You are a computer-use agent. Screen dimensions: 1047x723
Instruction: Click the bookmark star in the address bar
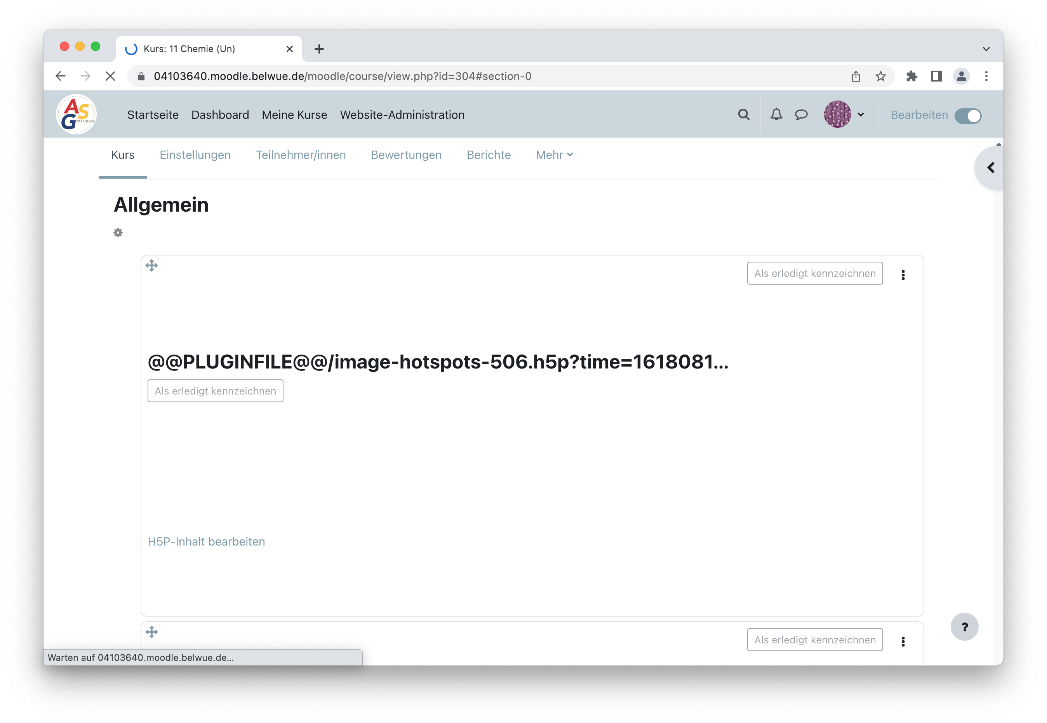coord(880,76)
